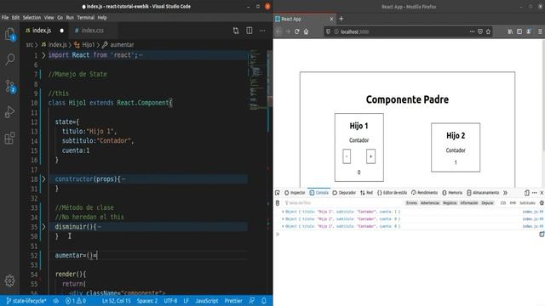Click the plus button in Hijo 1
545x306 pixels.
371,156
